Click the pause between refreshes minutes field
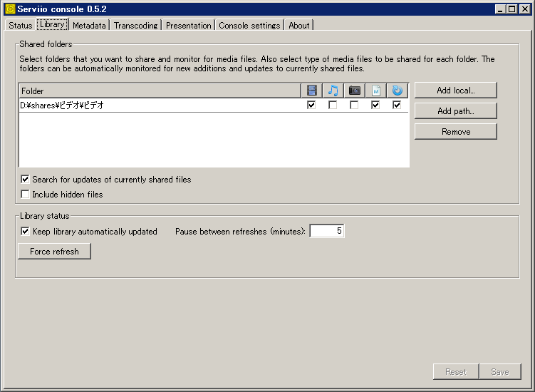This screenshot has width=535, height=392. tap(327, 232)
